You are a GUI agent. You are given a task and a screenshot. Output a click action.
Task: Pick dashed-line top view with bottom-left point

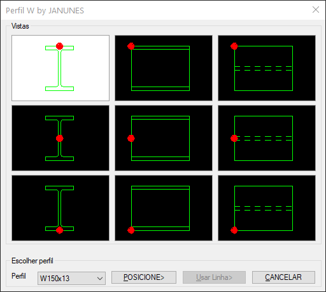[x=267, y=208]
